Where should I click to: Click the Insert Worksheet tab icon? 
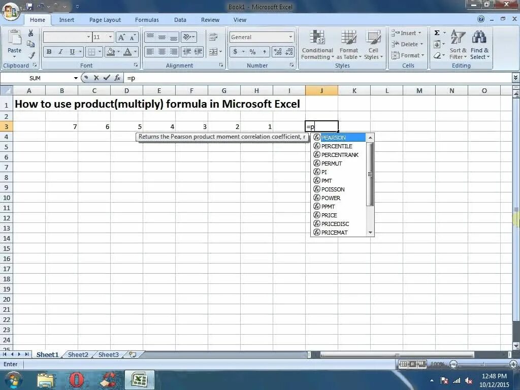coord(133,354)
